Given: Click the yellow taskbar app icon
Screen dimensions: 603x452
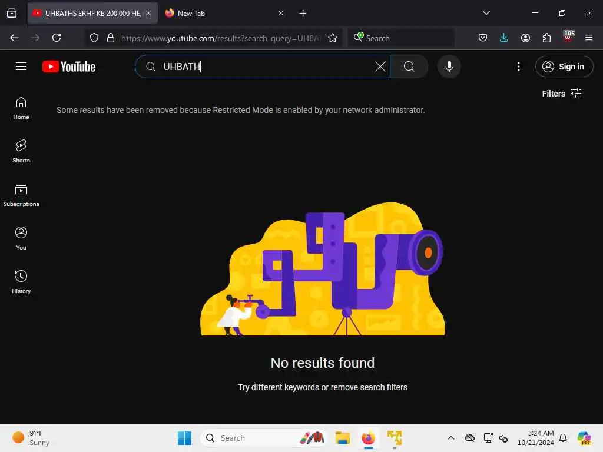Looking at the screenshot, I should coord(395,438).
